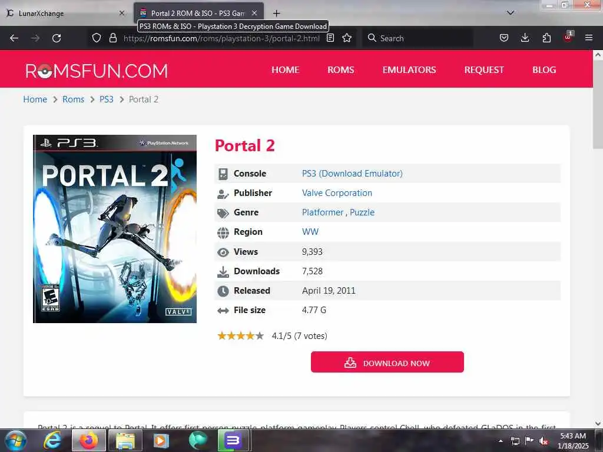603x452 pixels.
Task: Reload the page with the refresh icon
Action: (x=57, y=38)
